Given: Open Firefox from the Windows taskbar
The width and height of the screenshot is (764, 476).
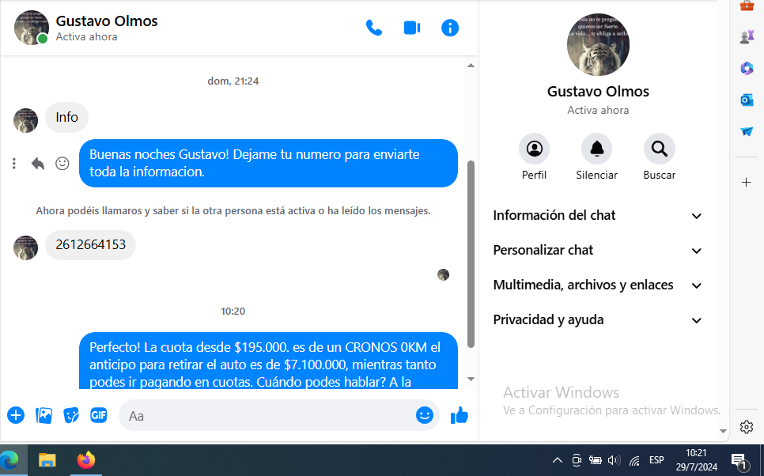Looking at the screenshot, I should (x=85, y=460).
